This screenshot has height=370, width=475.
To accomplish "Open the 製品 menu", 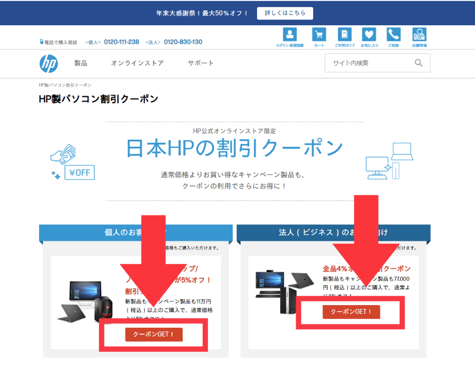I will click(81, 63).
